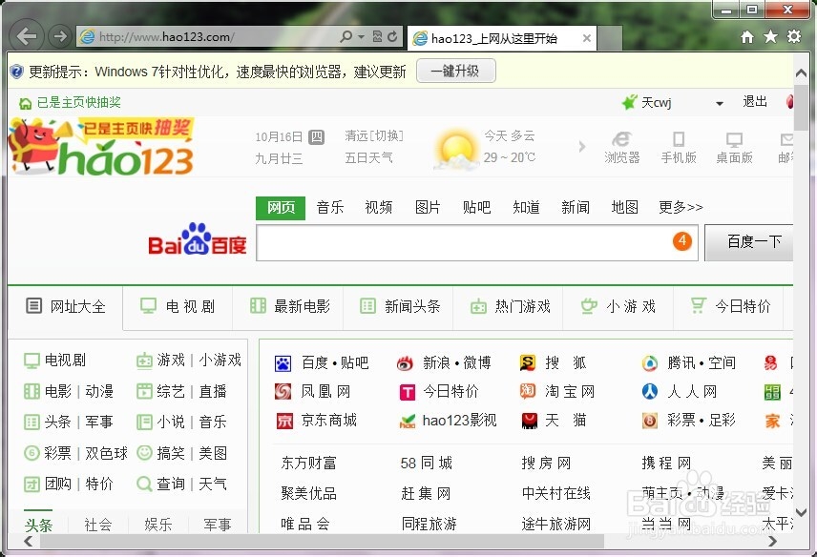Screen dimensions: 817x557
Task: Click the 退出 logout link
Action: pyautogui.click(x=755, y=102)
